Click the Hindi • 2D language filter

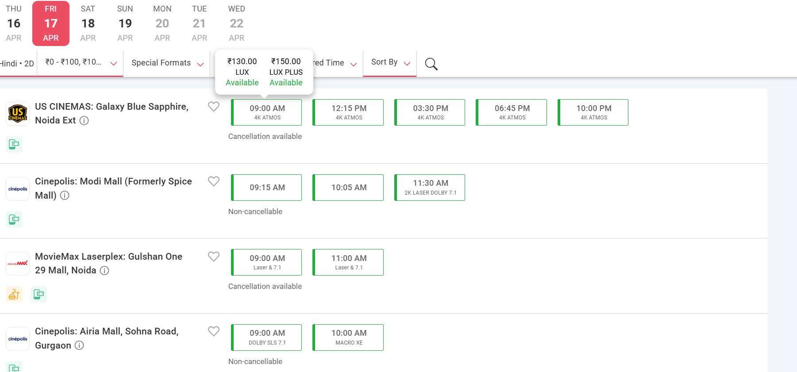point(17,64)
